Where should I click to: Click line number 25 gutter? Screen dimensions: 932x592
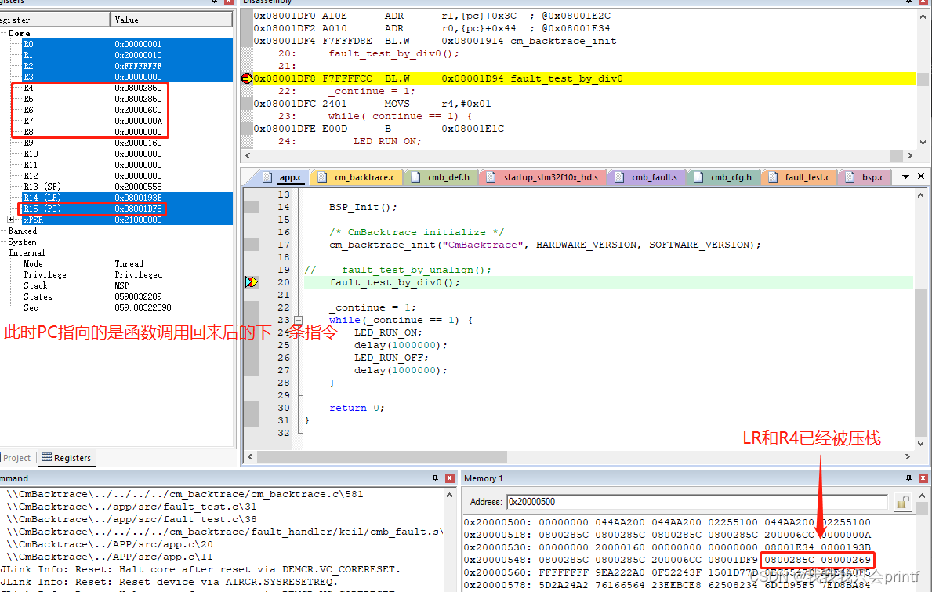pyautogui.click(x=284, y=345)
